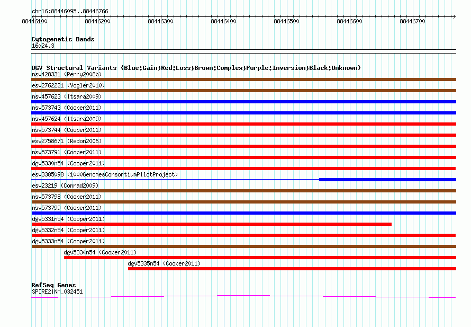Select the esv2758671 (Redon2006) variant label
This screenshot has width=471, height=327.
(x=67, y=141)
